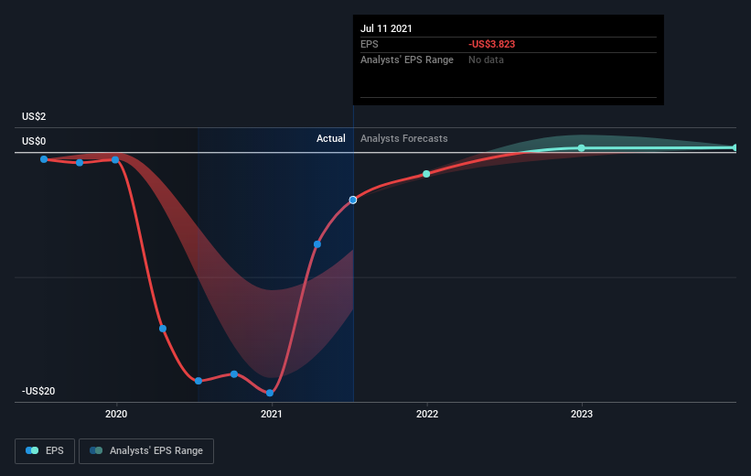Click the Analysts Forecasts section label
This screenshot has height=476, width=751.
click(403, 138)
